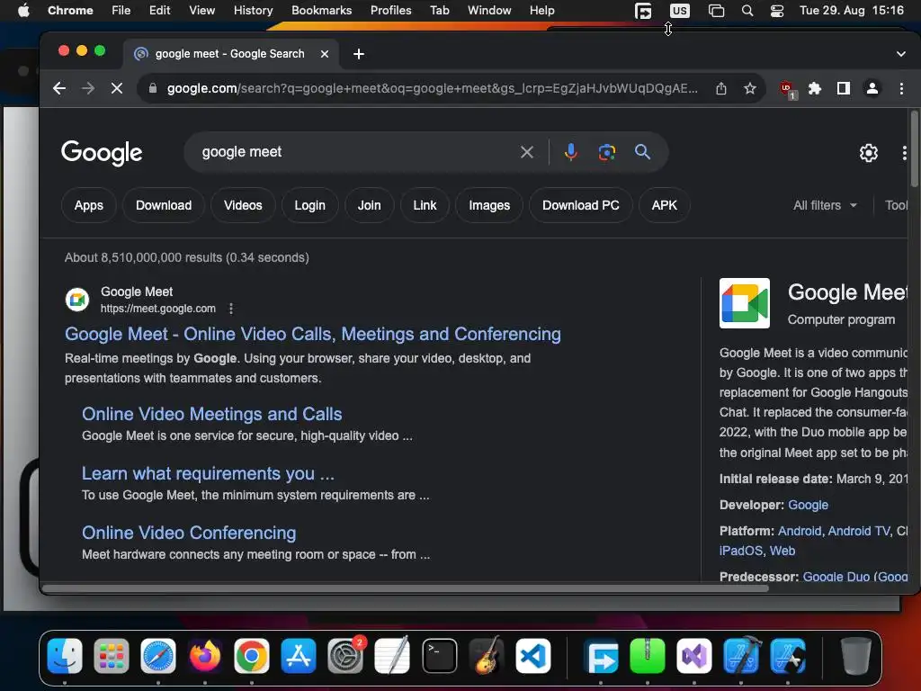Open Google Meet - Online Video Calls result
The width and height of the screenshot is (921, 691).
(312, 335)
